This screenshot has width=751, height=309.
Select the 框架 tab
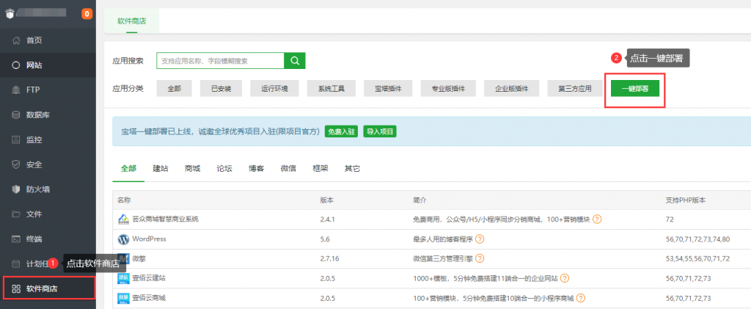click(x=320, y=169)
